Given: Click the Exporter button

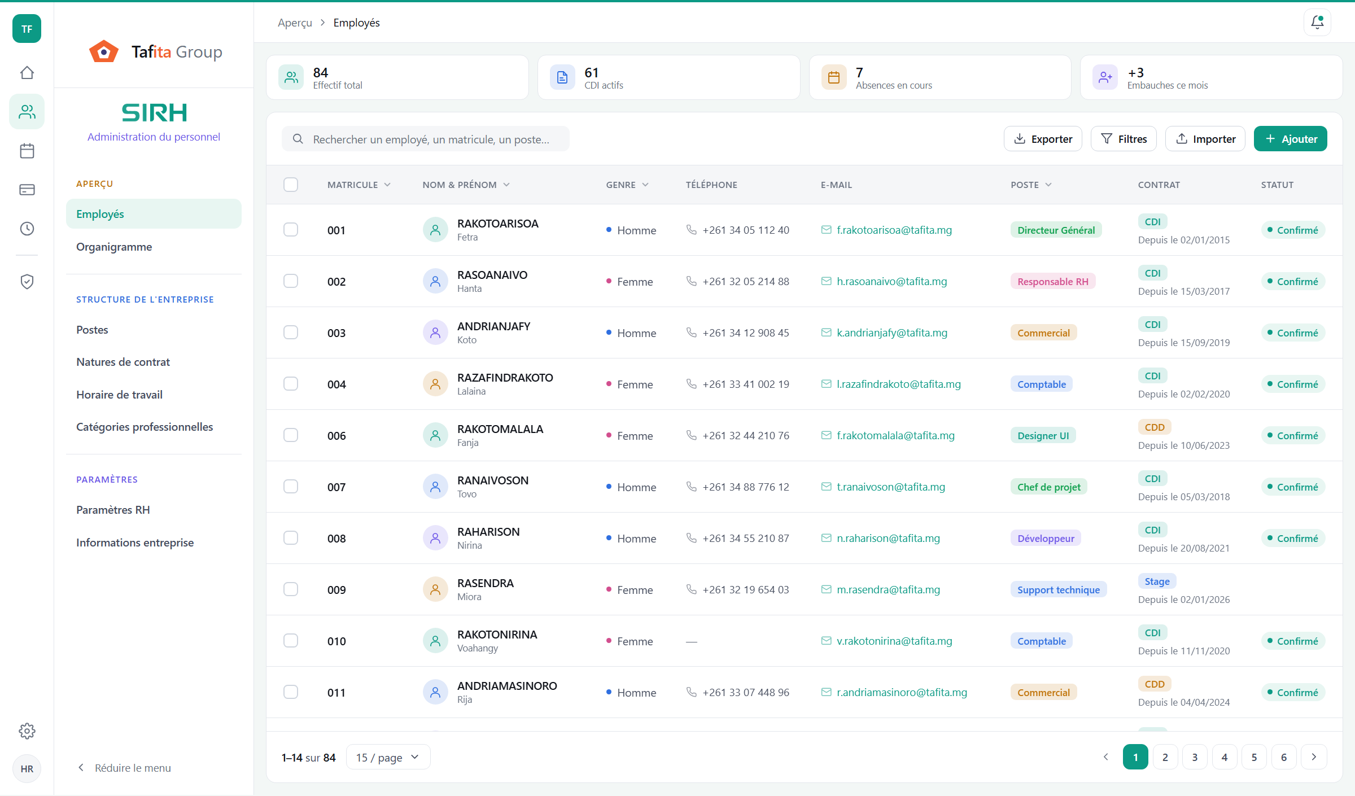Looking at the screenshot, I should click(1043, 139).
